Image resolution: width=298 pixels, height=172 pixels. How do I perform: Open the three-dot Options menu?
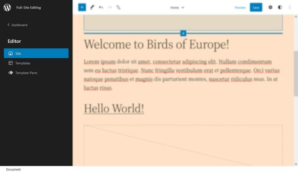click(x=289, y=7)
